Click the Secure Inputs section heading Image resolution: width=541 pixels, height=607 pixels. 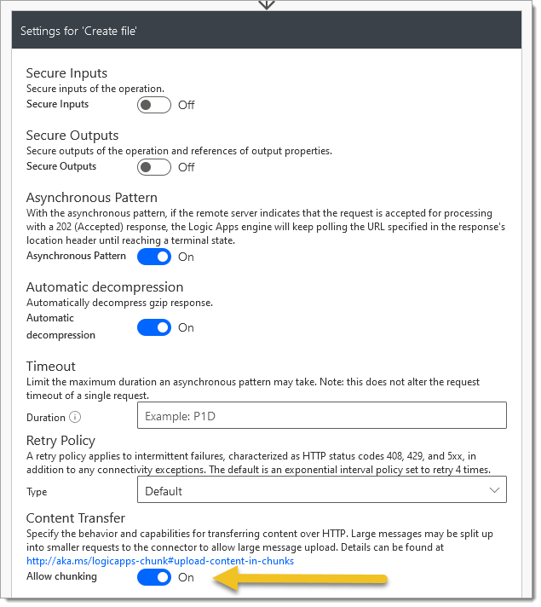[67, 73]
